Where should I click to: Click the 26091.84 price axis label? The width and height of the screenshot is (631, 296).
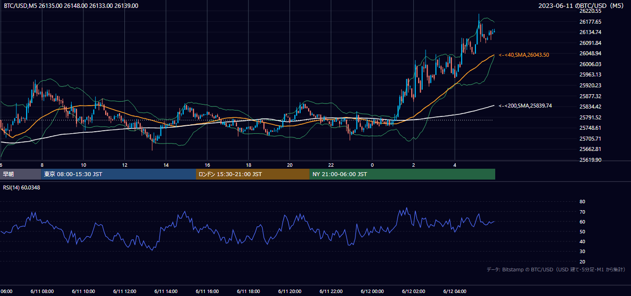tap(590, 43)
